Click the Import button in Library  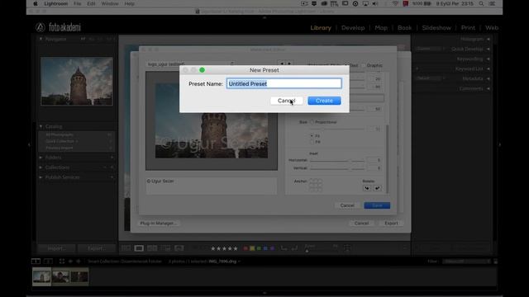[x=57, y=248]
